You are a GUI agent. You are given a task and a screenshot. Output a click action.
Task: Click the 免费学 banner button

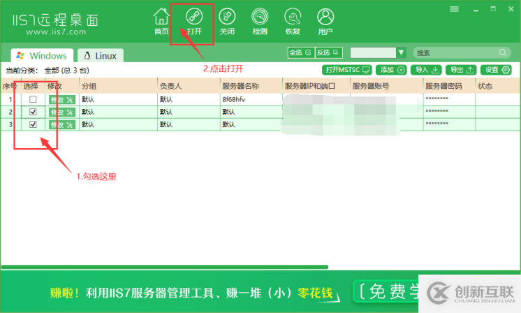click(386, 291)
